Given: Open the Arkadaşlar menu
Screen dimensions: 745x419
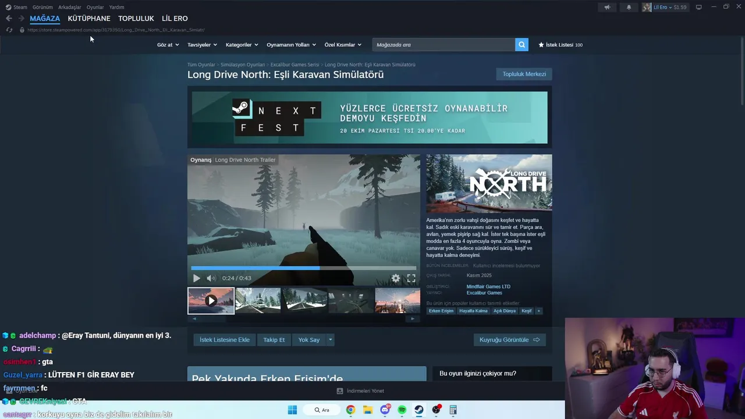Looking at the screenshot, I should (x=70, y=7).
